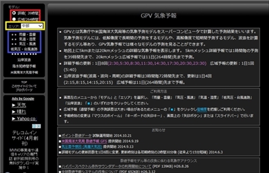This screenshot has height=173, width=269.
Task: Open the 晴れ ad link
Action: 19,112
